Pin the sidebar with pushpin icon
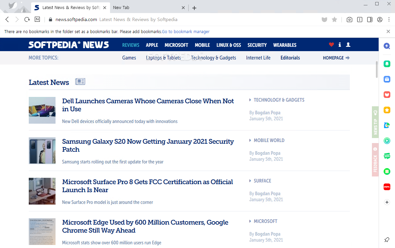This screenshot has width=395, height=248. click(387, 240)
